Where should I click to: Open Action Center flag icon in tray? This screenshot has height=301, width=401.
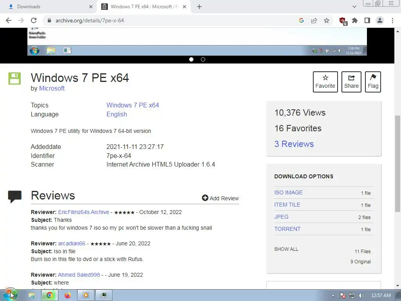tap(343, 296)
